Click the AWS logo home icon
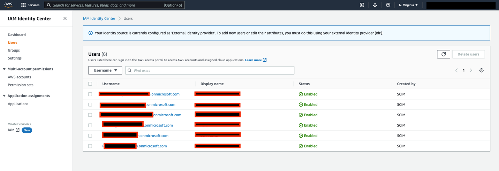Image resolution: width=499 pixels, height=171 pixels. 8,5
